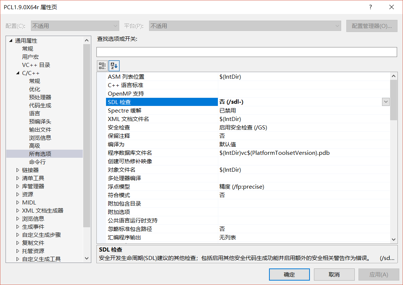Expand the 资源 node
The image size is (403, 285).
[18, 194]
